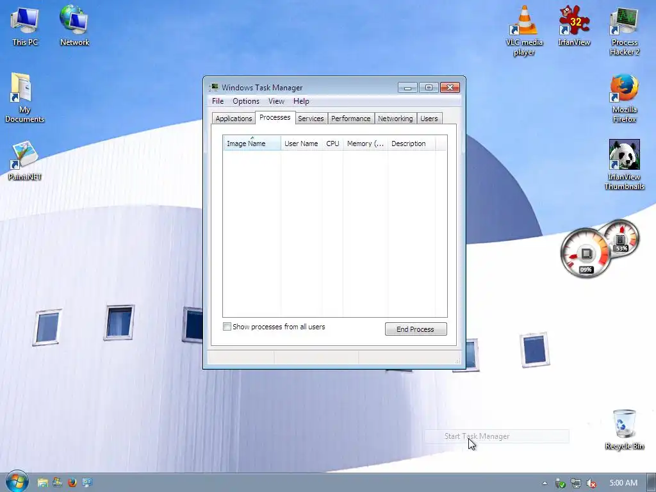This screenshot has height=492, width=656.
Task: Open the Windows Start menu orb
Action: pyautogui.click(x=17, y=482)
